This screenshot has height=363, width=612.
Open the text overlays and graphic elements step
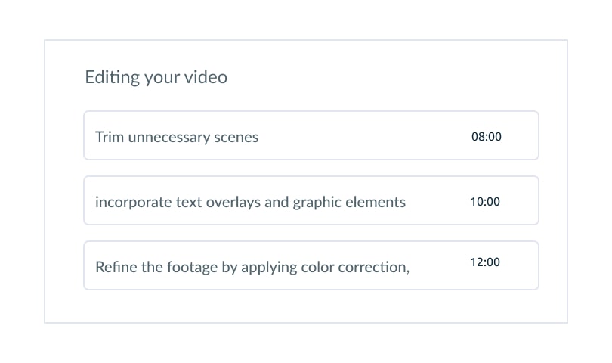pos(311,201)
